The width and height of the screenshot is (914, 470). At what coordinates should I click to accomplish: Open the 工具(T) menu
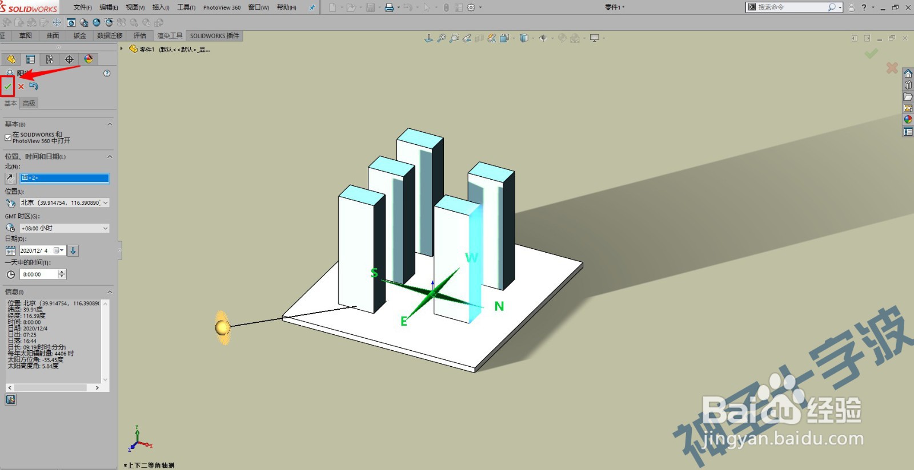186,7
